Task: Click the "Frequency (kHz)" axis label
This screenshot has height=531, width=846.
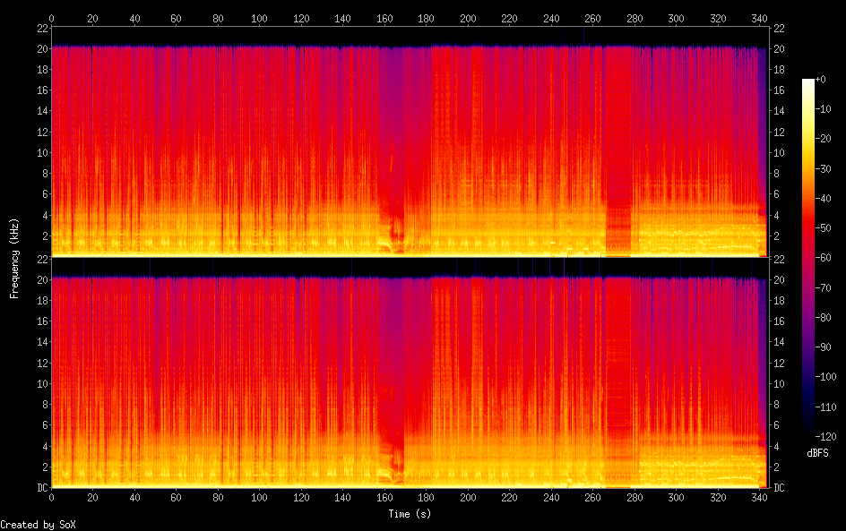Action: (13, 258)
